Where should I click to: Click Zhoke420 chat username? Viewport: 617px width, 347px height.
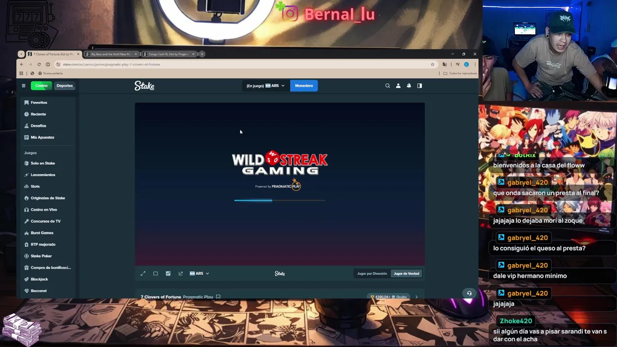click(516, 321)
